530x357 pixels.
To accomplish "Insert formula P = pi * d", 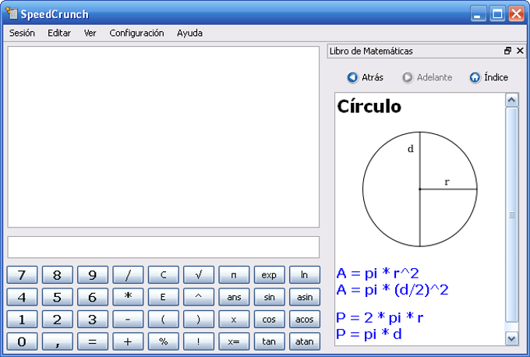I will pos(369,334).
